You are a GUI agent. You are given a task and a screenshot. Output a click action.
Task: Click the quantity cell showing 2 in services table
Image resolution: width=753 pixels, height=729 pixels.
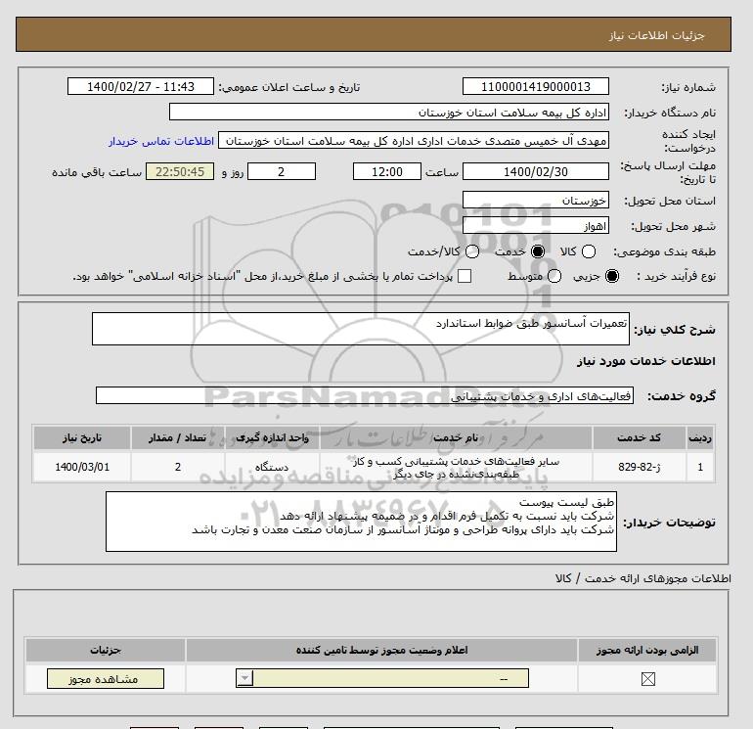(178, 467)
